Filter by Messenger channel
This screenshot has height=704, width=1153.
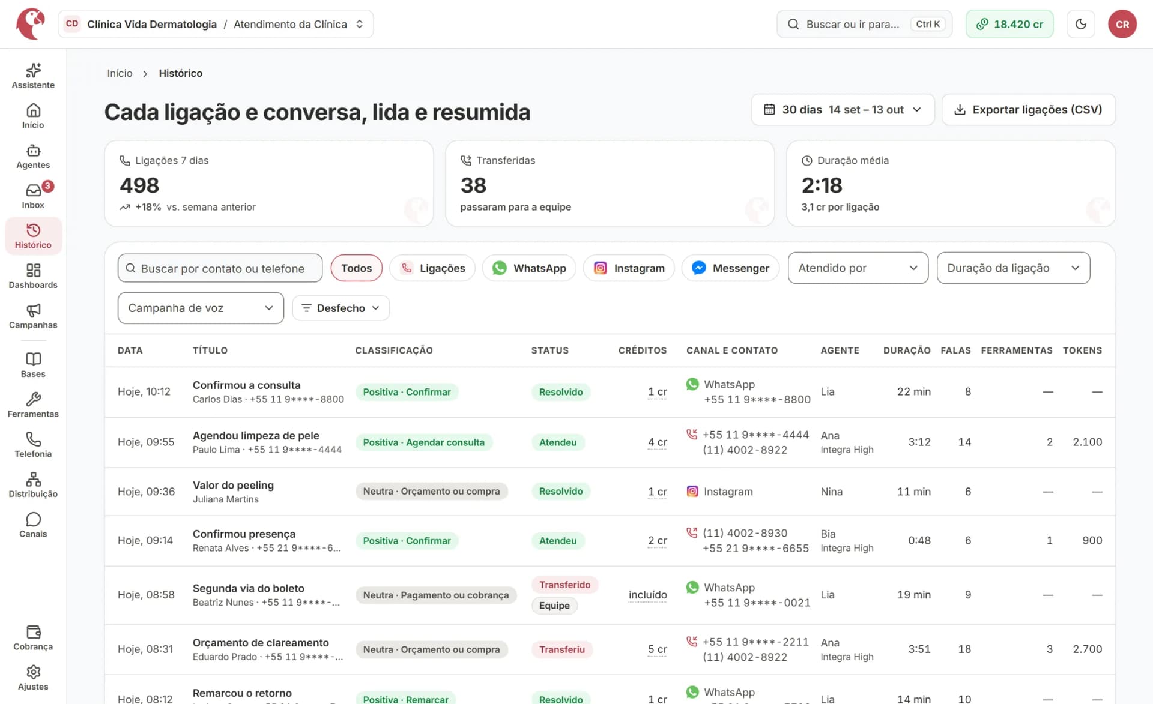pos(730,268)
